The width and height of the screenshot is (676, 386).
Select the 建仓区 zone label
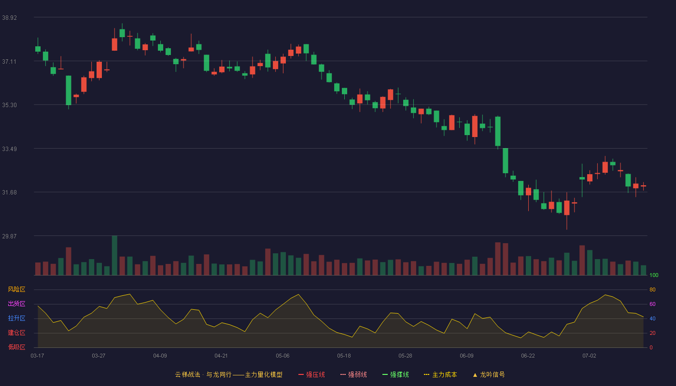pyautogui.click(x=16, y=333)
